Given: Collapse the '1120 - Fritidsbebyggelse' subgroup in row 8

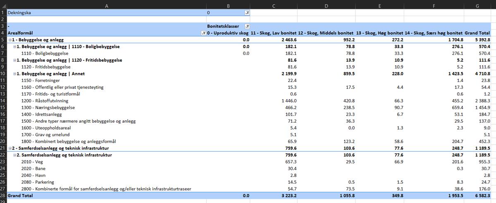Looking at the screenshot, I should [x=15, y=60].
